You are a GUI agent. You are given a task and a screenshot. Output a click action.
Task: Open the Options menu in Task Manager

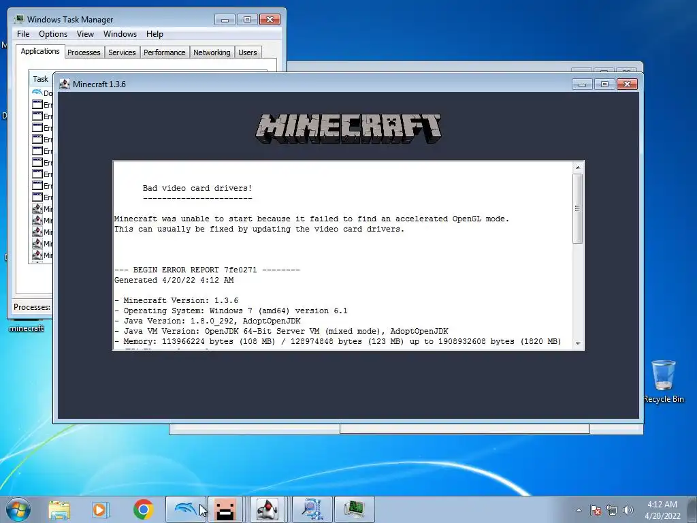click(x=53, y=34)
